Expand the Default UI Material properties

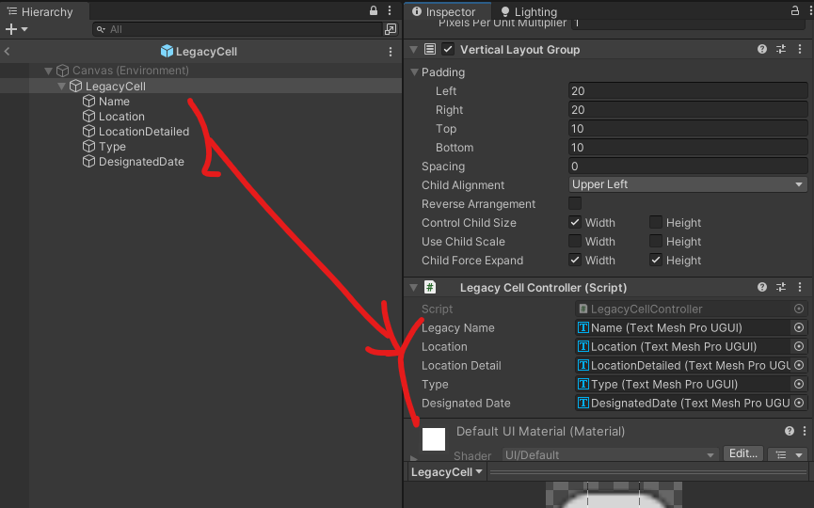tap(414, 459)
